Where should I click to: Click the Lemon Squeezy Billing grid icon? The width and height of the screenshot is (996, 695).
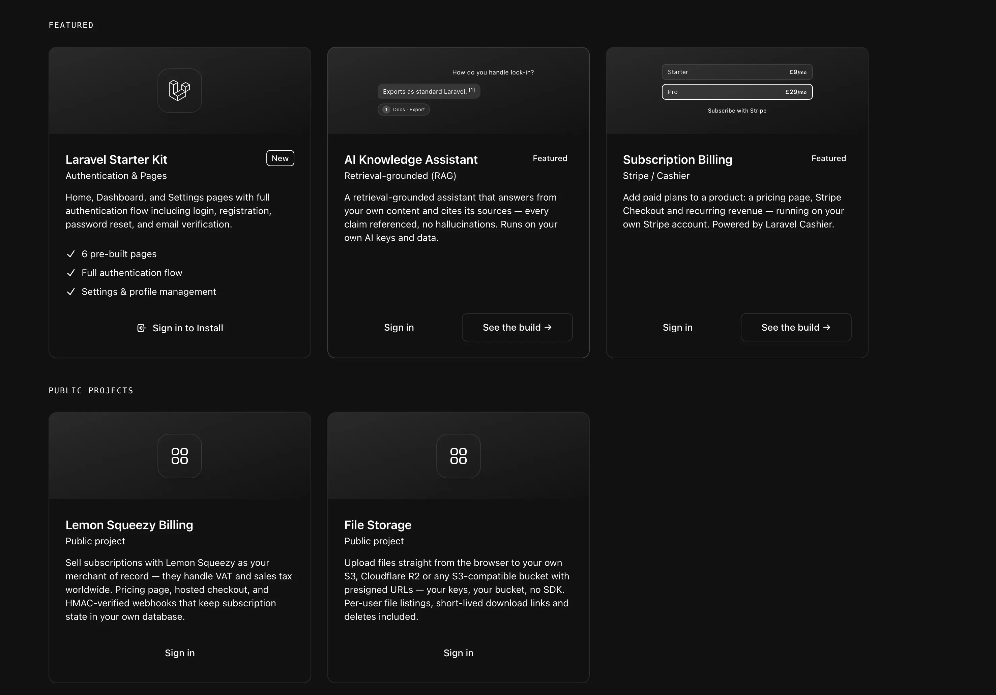pos(180,456)
